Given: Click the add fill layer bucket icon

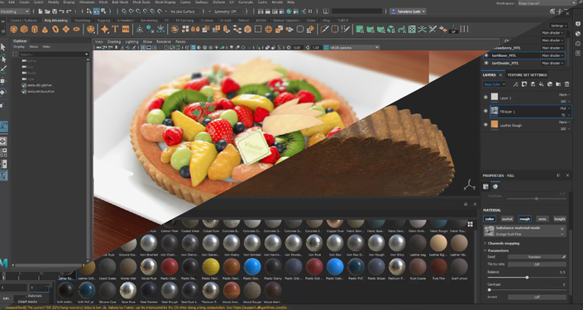Looking at the screenshot, I should (542, 84).
